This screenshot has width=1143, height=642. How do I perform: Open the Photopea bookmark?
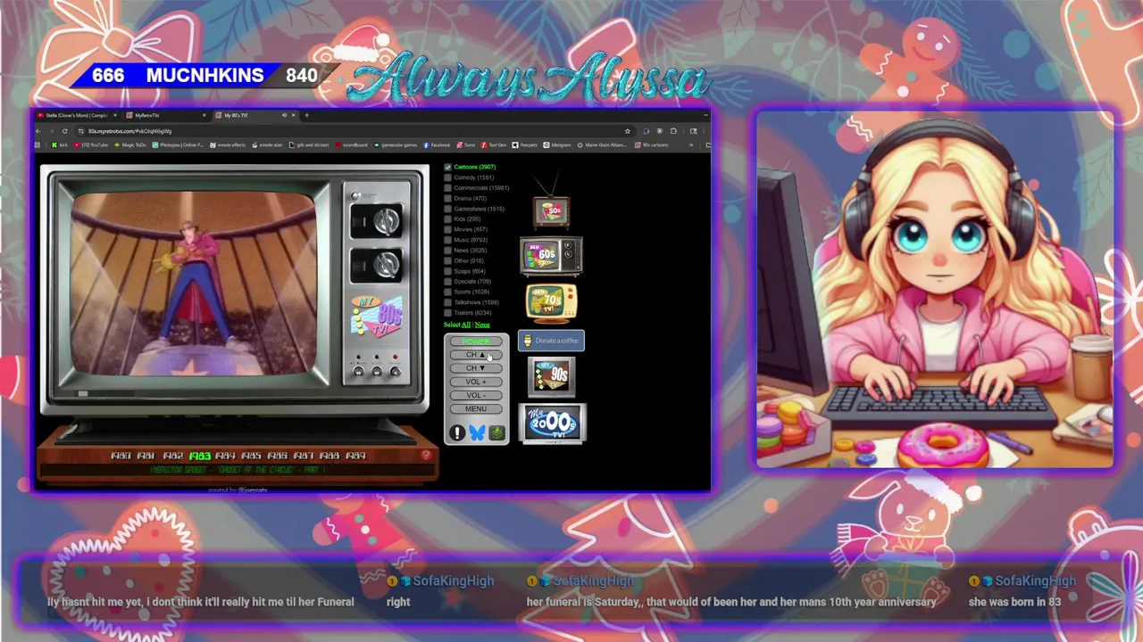179,144
